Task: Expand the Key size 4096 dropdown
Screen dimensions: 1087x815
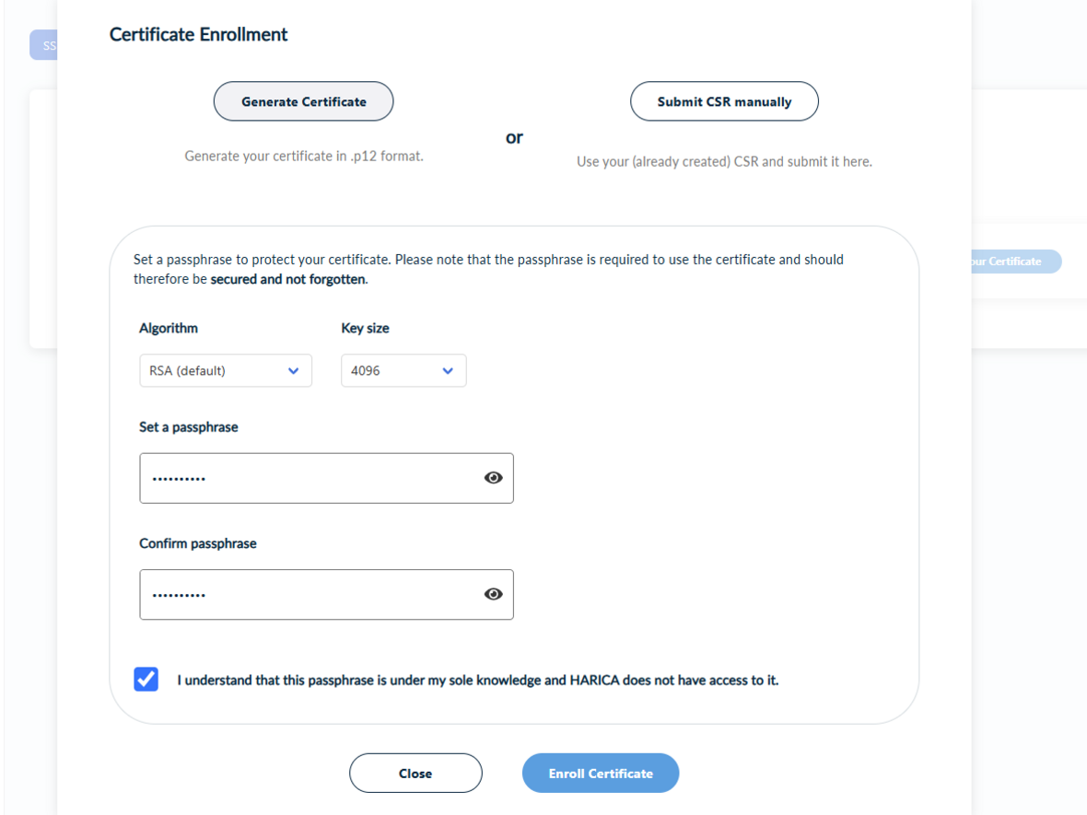Action: [x=403, y=371]
